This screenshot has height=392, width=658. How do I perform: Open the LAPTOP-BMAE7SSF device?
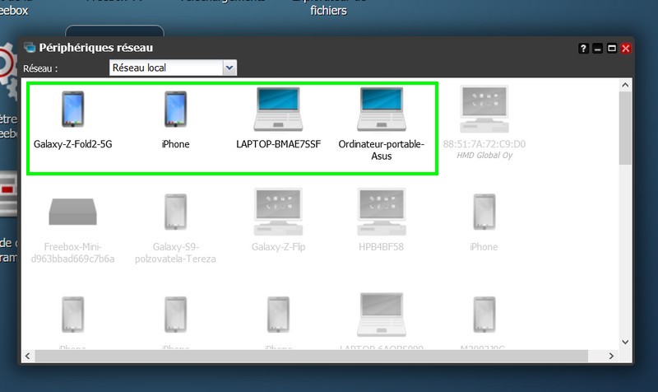tap(278, 119)
